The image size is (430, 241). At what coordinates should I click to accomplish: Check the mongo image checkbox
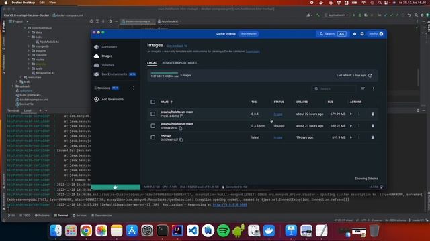(x=153, y=137)
